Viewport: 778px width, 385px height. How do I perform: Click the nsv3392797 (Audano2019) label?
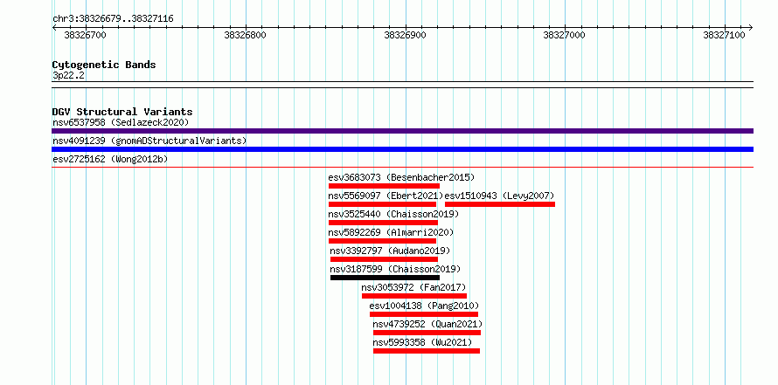coord(390,251)
